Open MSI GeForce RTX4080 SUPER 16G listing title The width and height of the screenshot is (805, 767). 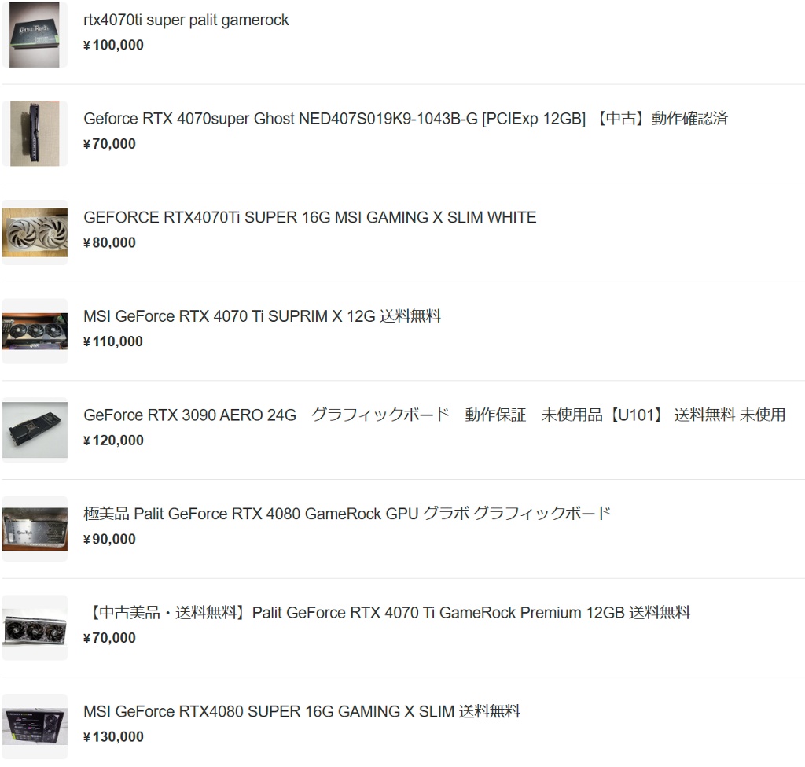[x=301, y=711]
